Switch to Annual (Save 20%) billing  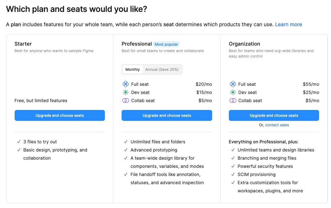162,69
